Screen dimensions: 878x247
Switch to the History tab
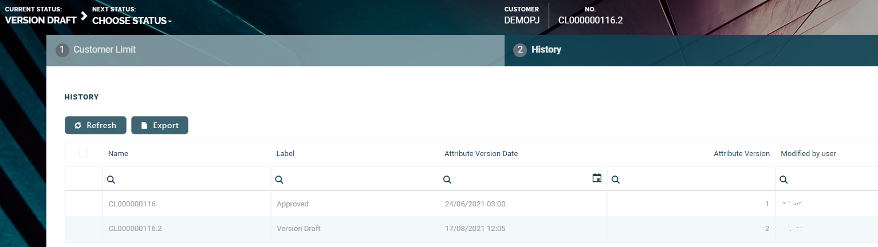tap(546, 50)
